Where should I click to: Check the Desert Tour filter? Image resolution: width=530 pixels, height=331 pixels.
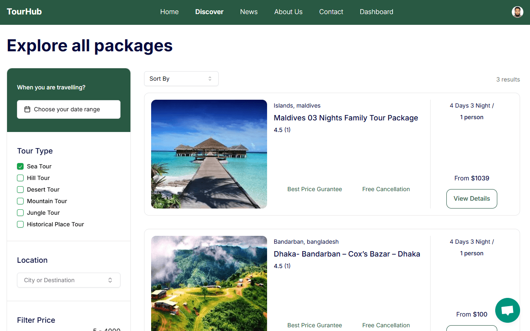click(20, 189)
